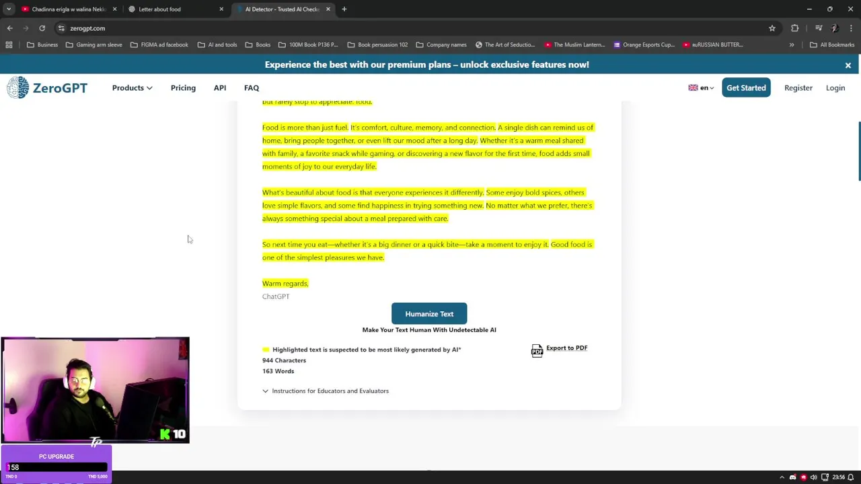Open a new browser tab
Viewport: 861px width, 484px height.
pyautogui.click(x=344, y=9)
